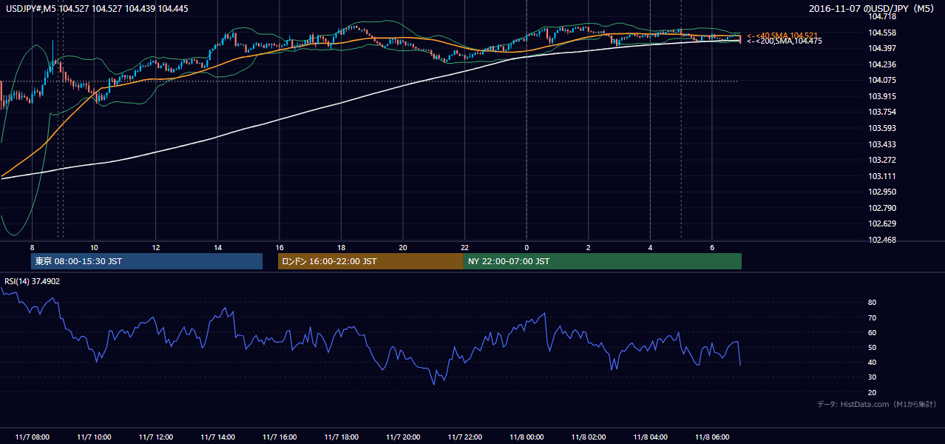
Task: Click the 11/7 08:00 time axis label
Action: [x=32, y=437]
